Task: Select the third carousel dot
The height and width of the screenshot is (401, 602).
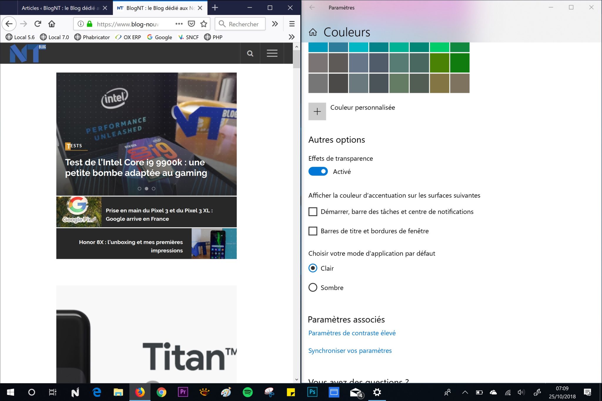Action: [x=153, y=189]
